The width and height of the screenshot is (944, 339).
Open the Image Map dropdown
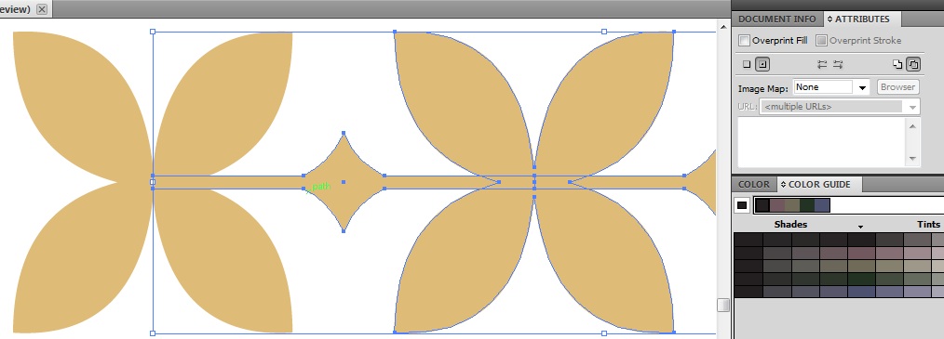863,87
